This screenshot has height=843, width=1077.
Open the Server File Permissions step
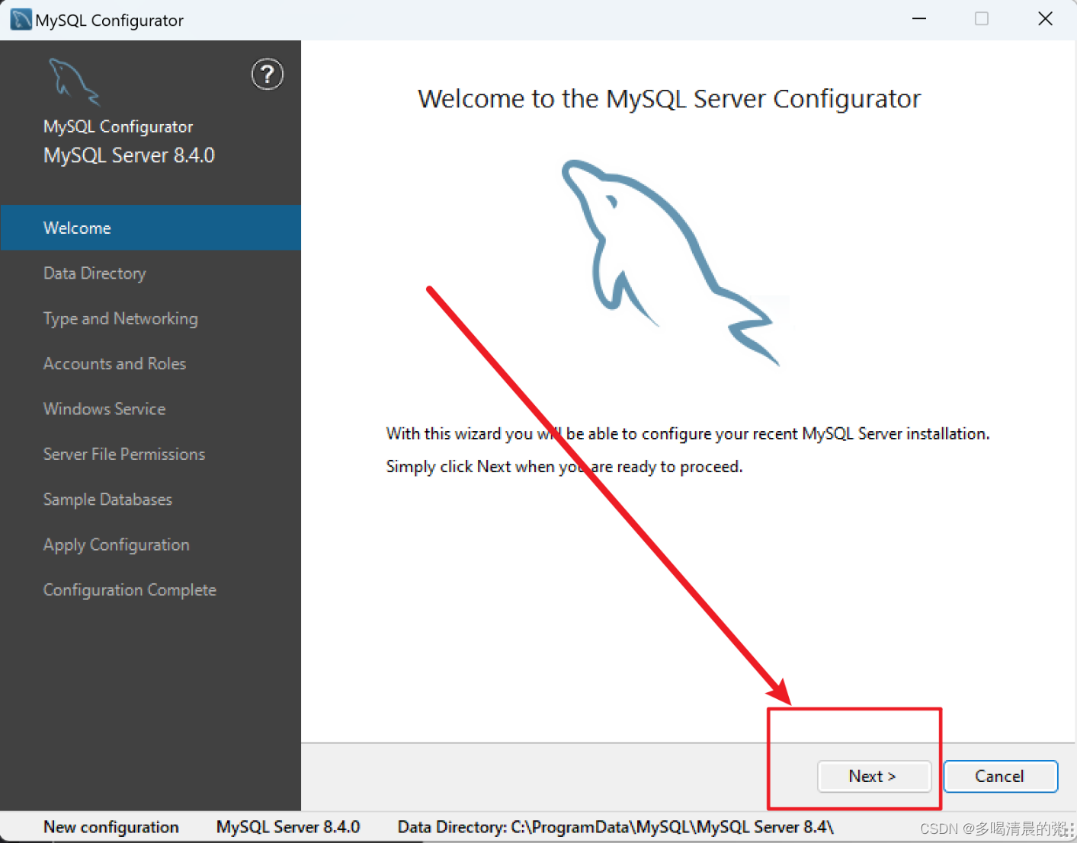[151, 455]
